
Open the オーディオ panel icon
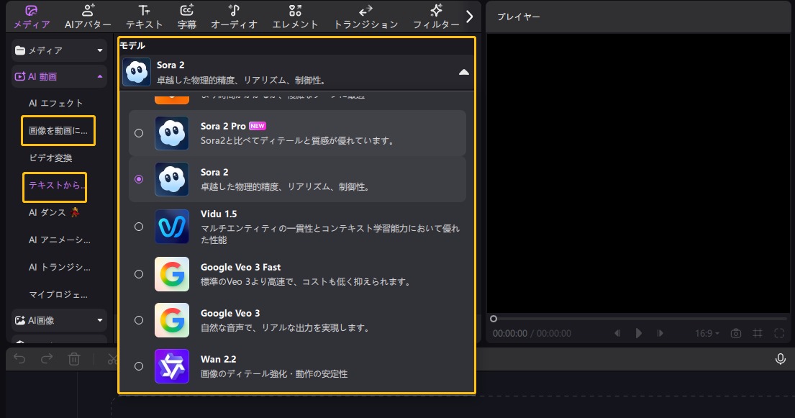coord(233,16)
